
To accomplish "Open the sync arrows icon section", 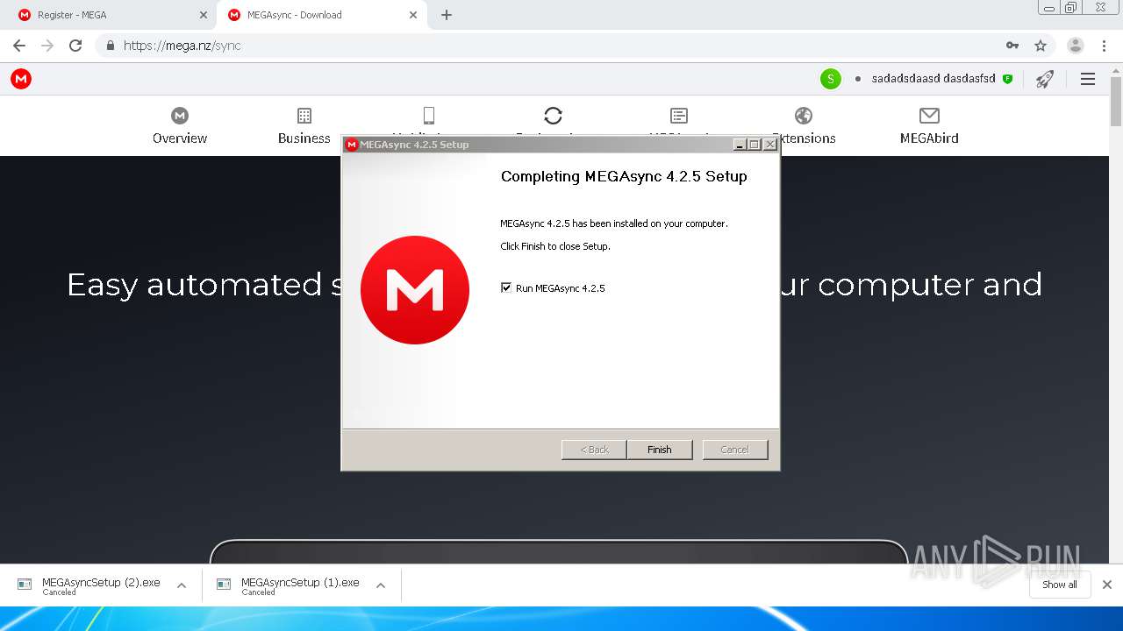I will point(553,116).
